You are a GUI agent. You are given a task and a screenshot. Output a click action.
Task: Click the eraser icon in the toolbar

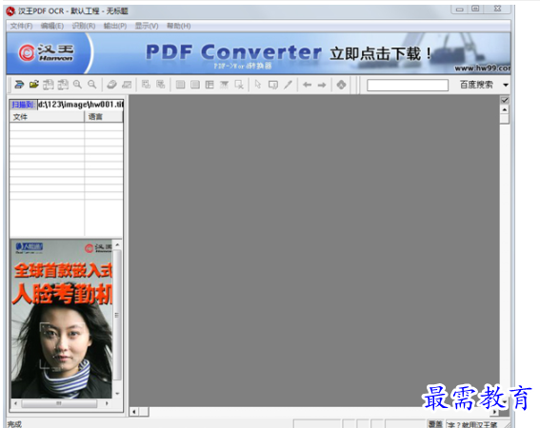click(x=111, y=85)
